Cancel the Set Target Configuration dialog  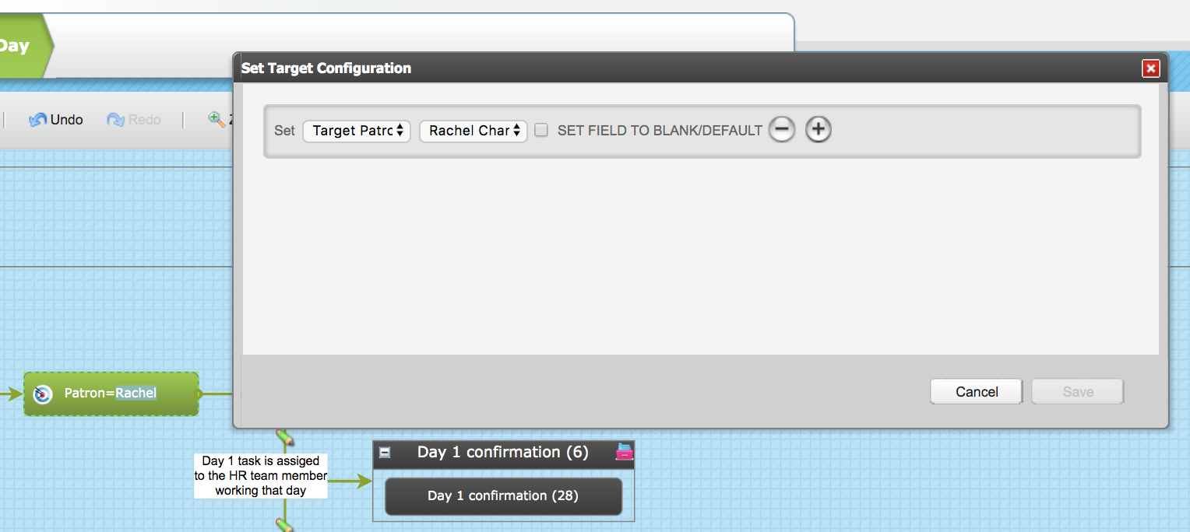tap(977, 392)
